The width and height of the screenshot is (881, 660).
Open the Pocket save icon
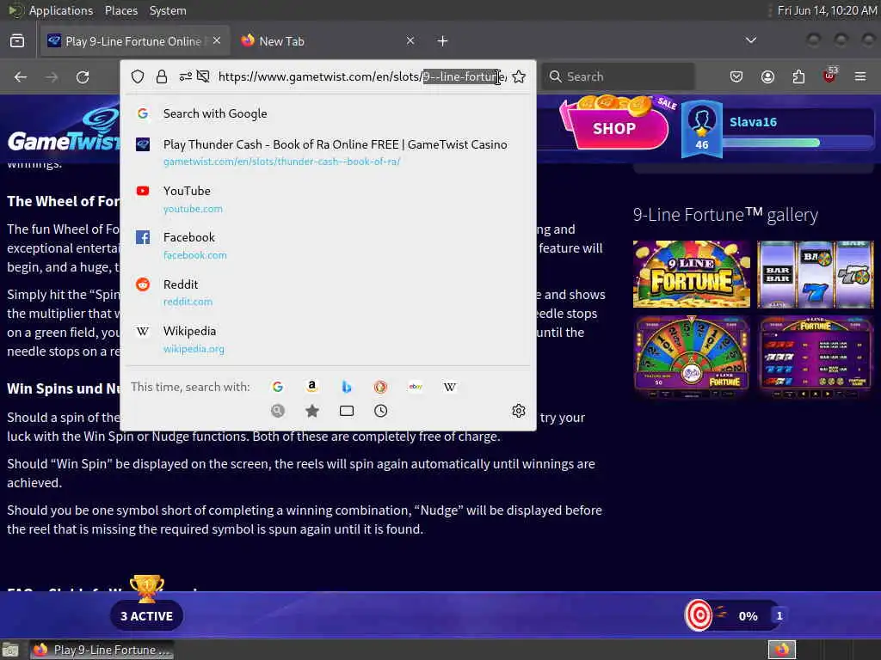[x=736, y=76]
